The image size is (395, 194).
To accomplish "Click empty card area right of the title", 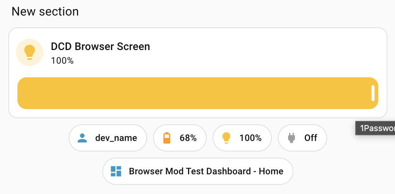I will [x=265, y=52].
